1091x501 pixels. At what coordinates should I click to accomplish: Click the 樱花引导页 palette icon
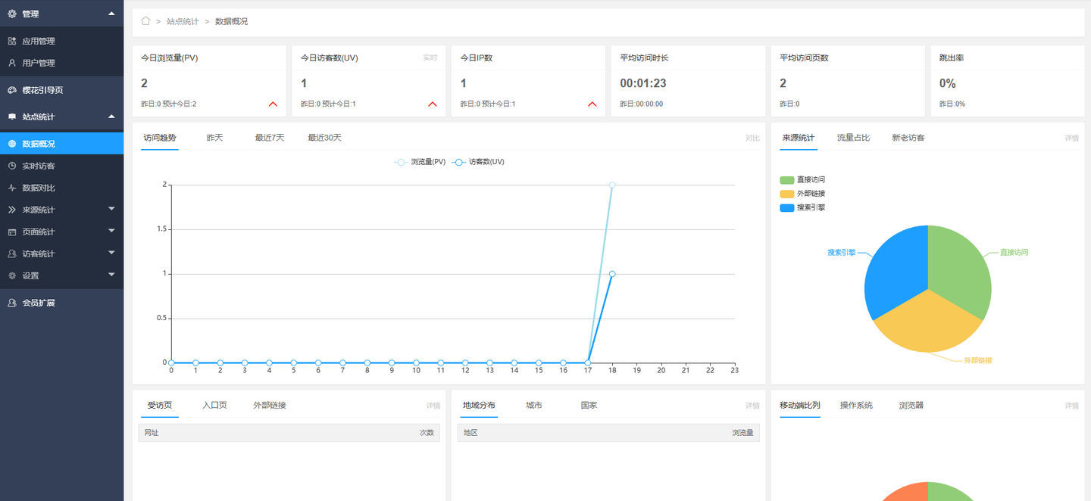tap(12, 90)
